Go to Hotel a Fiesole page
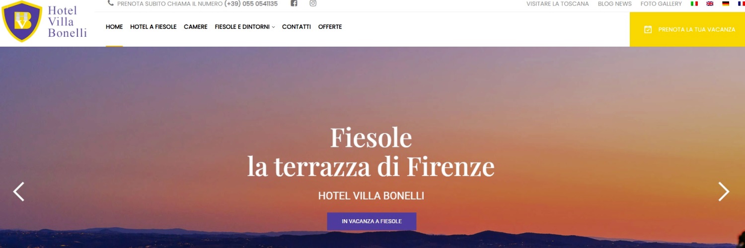 click(153, 27)
